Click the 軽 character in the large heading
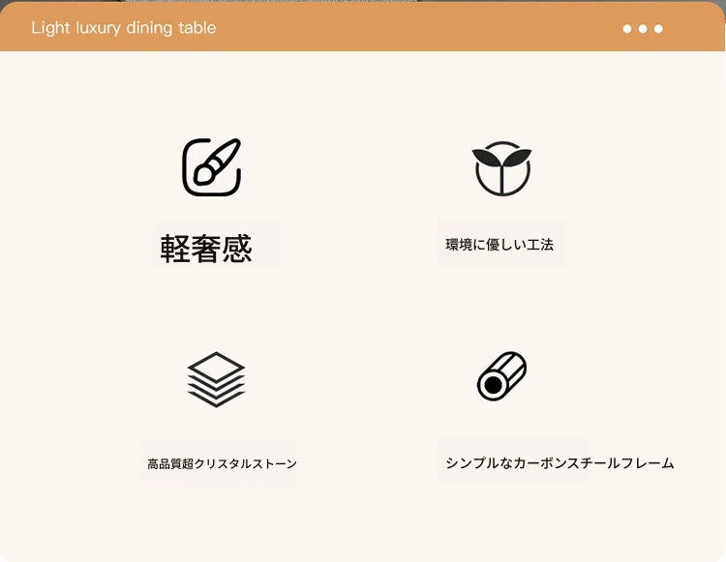Image resolution: width=726 pixels, height=562 pixels. click(x=174, y=249)
